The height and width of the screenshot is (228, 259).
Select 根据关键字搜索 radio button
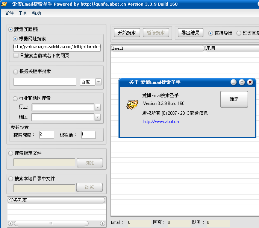[15, 71]
